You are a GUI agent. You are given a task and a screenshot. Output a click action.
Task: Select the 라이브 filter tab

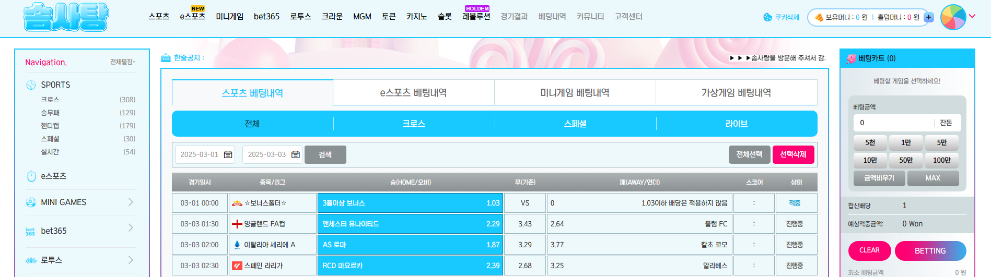pos(737,124)
